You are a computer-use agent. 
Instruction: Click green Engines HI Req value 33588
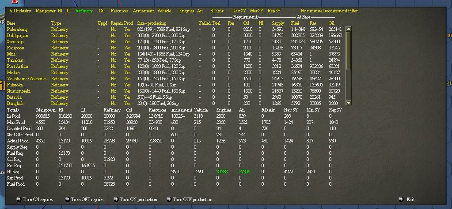pyautogui.click(x=222, y=172)
